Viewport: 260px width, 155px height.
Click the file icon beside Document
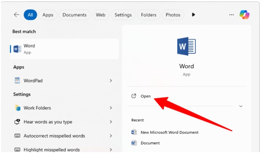click(x=134, y=143)
